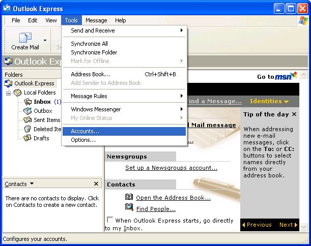
Task: Click the Find a Message link
Action: tap(214, 101)
